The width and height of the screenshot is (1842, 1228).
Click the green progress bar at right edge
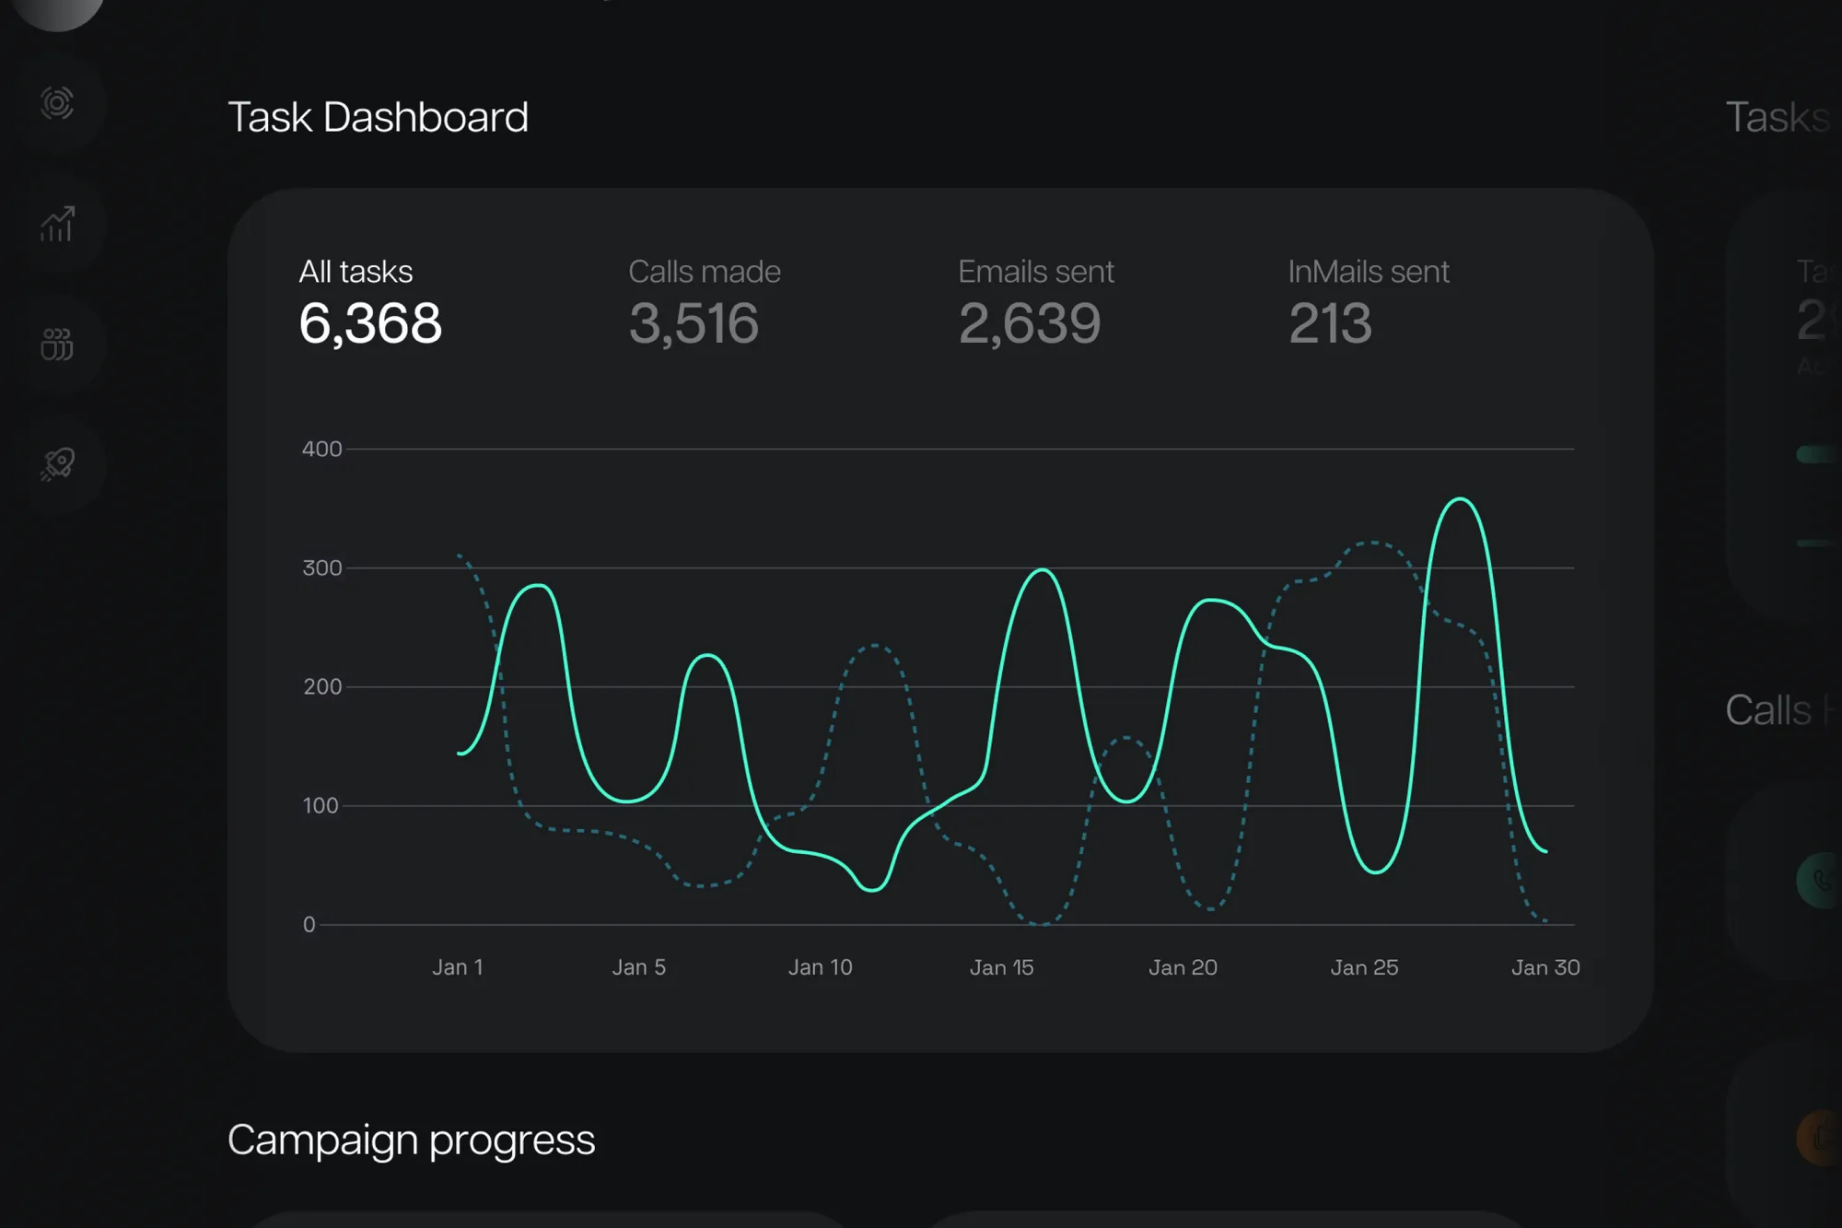click(1816, 454)
